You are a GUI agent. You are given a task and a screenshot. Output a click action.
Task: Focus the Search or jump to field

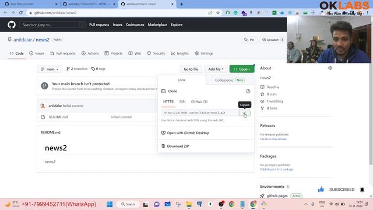[52, 24]
